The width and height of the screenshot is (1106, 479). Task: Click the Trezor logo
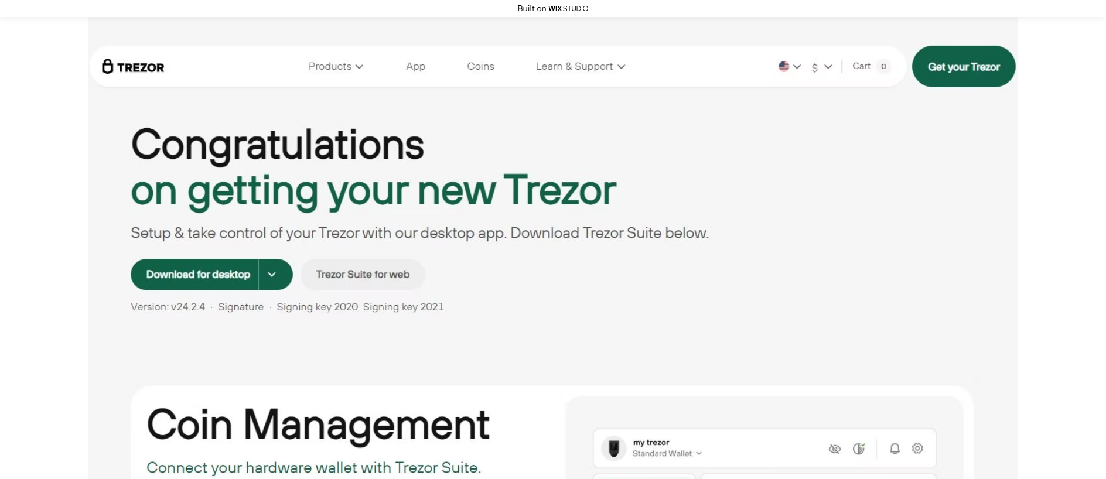pos(133,67)
